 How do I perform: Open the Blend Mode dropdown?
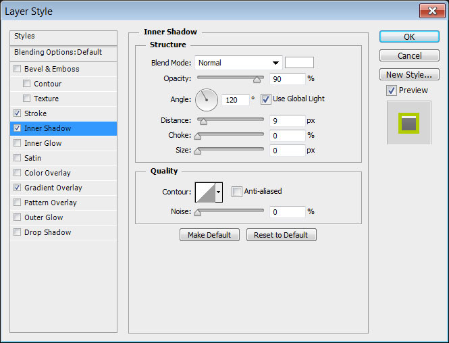click(x=238, y=63)
